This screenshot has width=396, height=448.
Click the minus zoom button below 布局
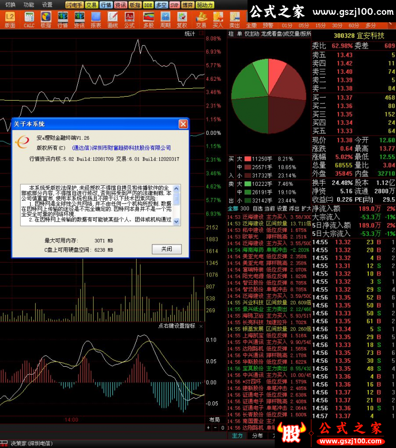tap(215, 428)
